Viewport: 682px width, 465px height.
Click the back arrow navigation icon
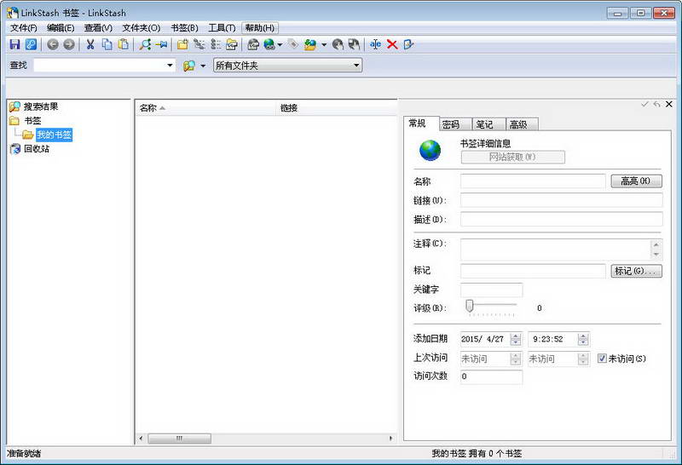[x=53, y=44]
